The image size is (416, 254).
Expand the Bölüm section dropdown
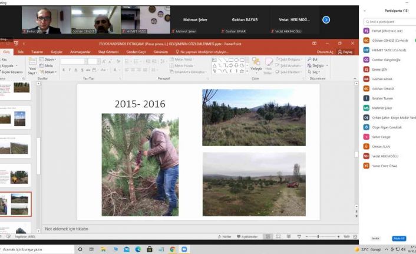click(x=50, y=72)
